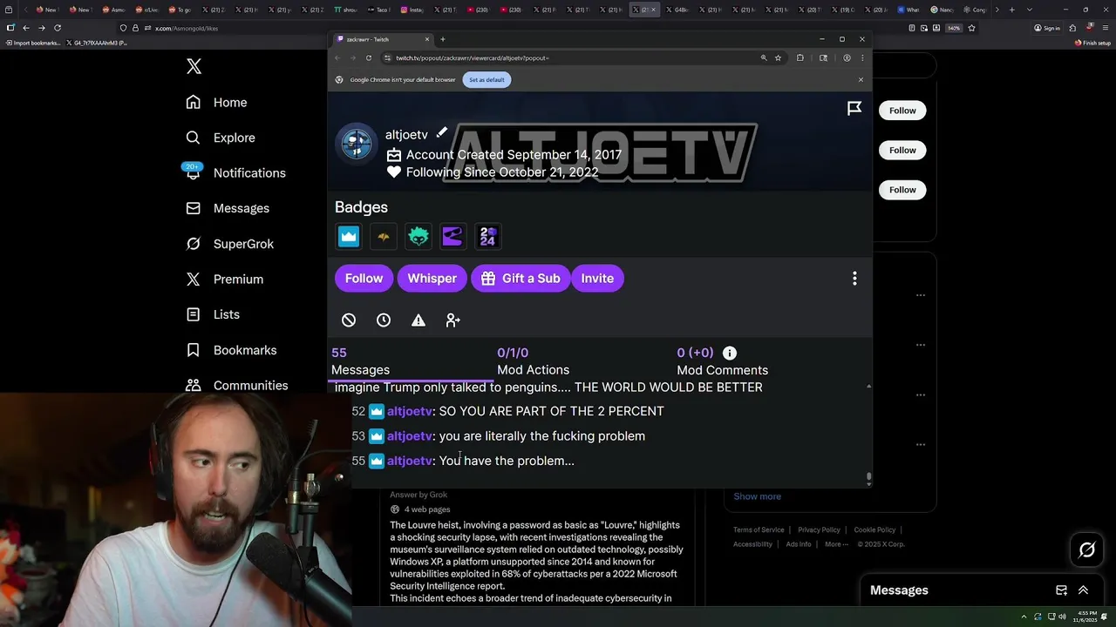
Task: Click the blue crown broadcaster badge
Action: [349, 236]
